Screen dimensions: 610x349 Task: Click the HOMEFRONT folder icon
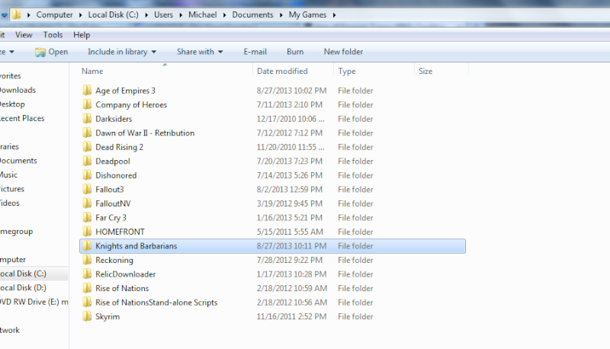(x=87, y=232)
